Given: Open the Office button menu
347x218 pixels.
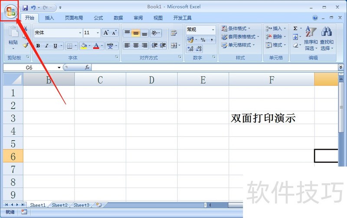Looking at the screenshot, I should coord(10,11).
